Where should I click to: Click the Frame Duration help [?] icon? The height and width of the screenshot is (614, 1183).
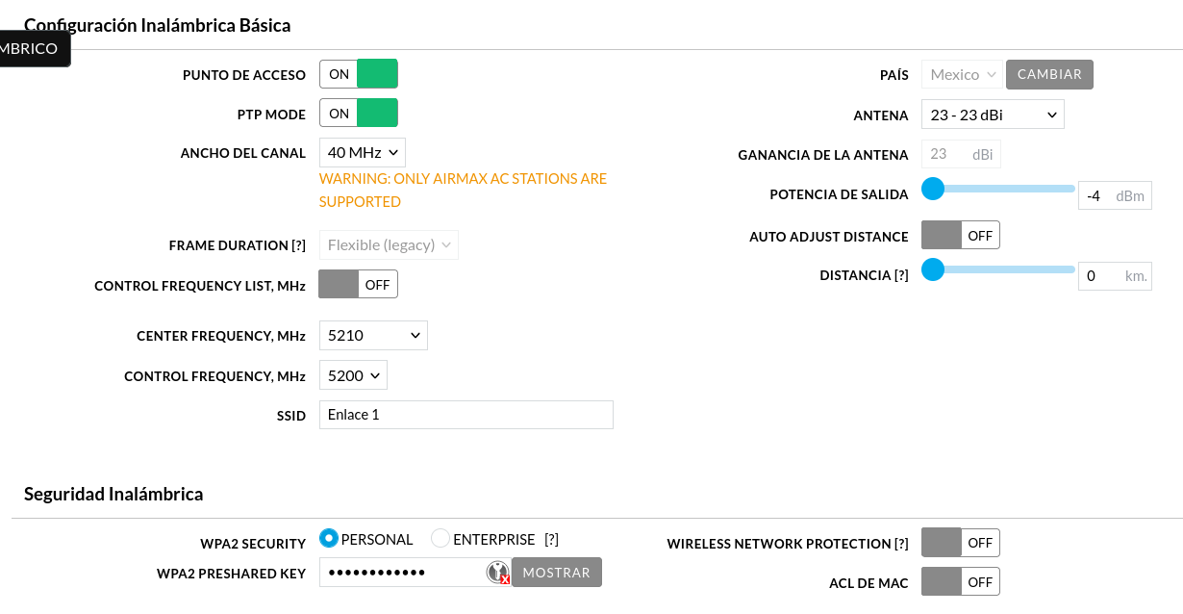coord(298,245)
